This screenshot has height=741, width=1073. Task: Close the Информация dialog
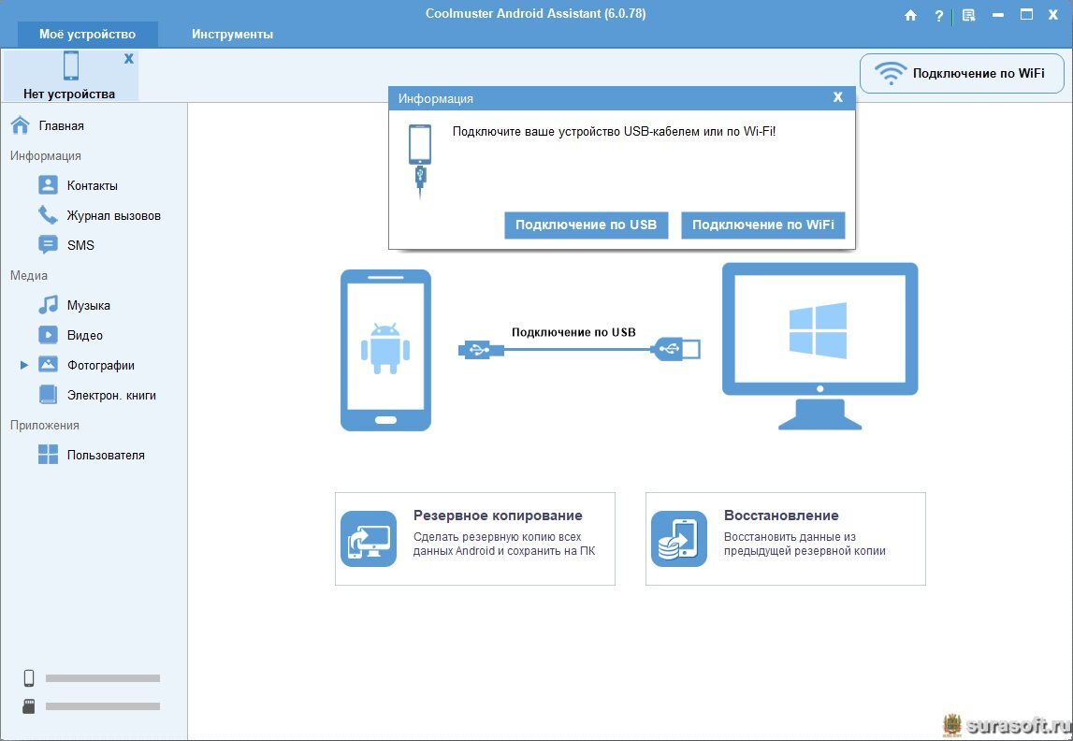tap(837, 98)
